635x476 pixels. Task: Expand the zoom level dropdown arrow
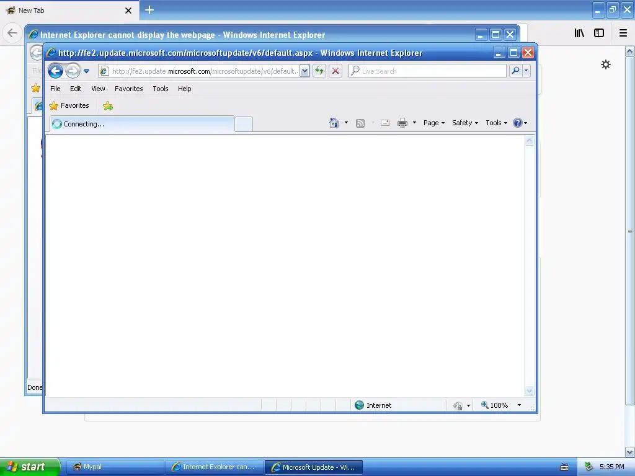[519, 405]
